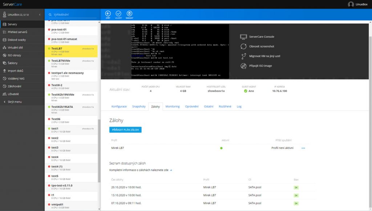Viewport: 372px width, 211px height.
Task: Select server TestW-2
Action: coord(71,86)
